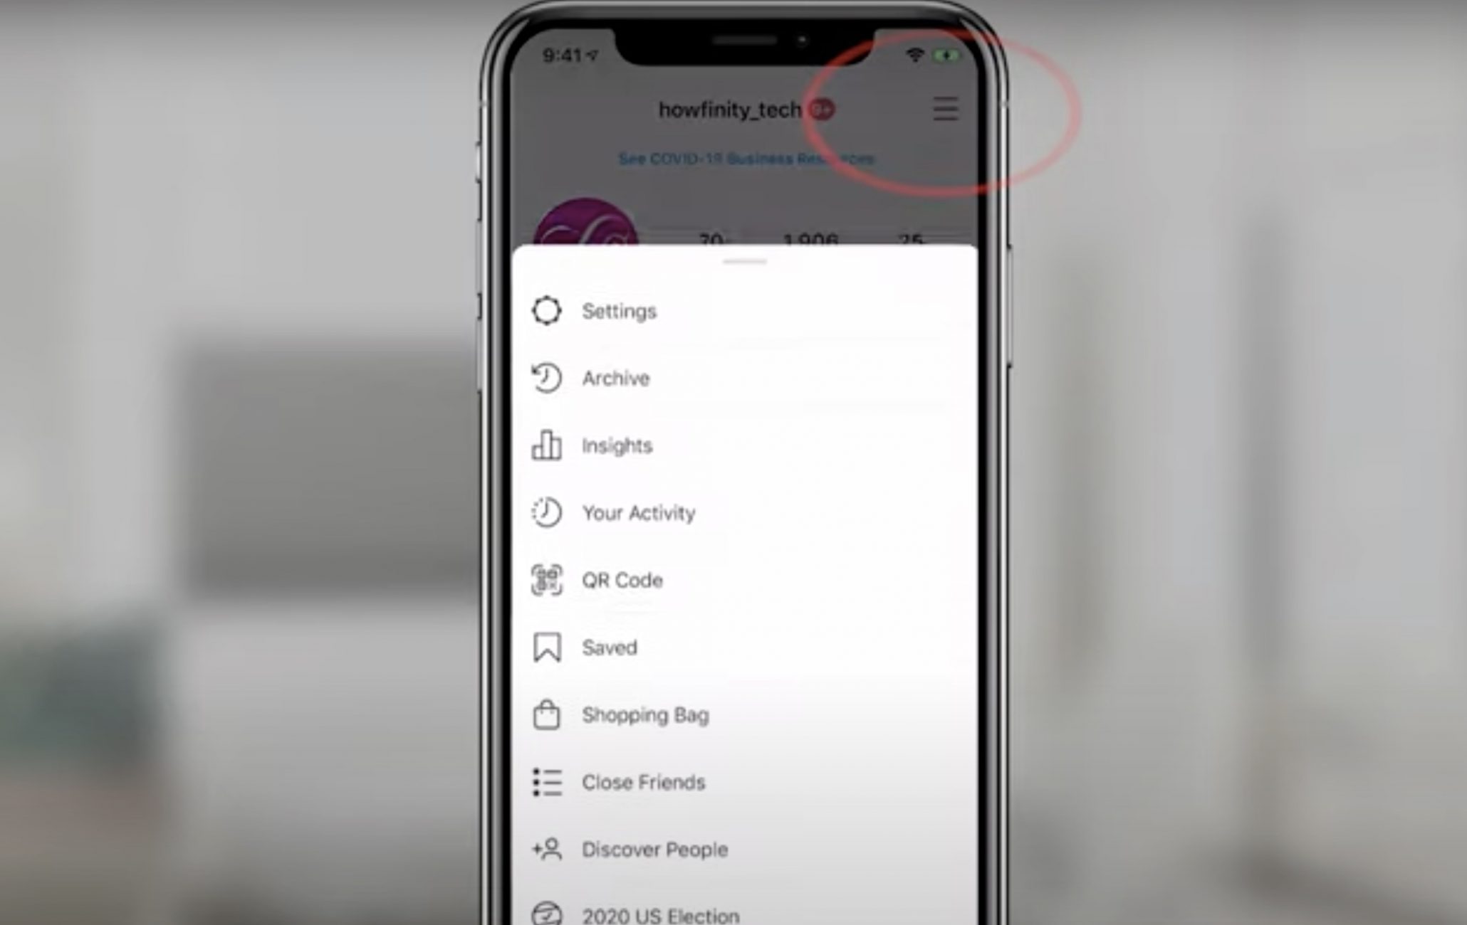This screenshot has width=1467, height=925.
Task: Open Shopping Bag
Action: click(x=644, y=714)
